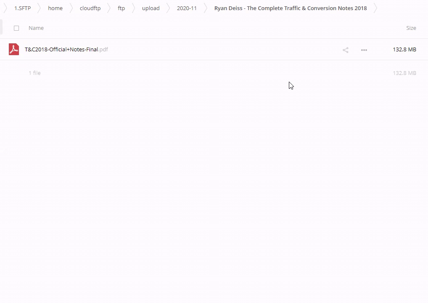The width and height of the screenshot is (428, 303).
Task: Click the chevron after the Ryan Deiss breadcrumb
Action: (x=375, y=8)
